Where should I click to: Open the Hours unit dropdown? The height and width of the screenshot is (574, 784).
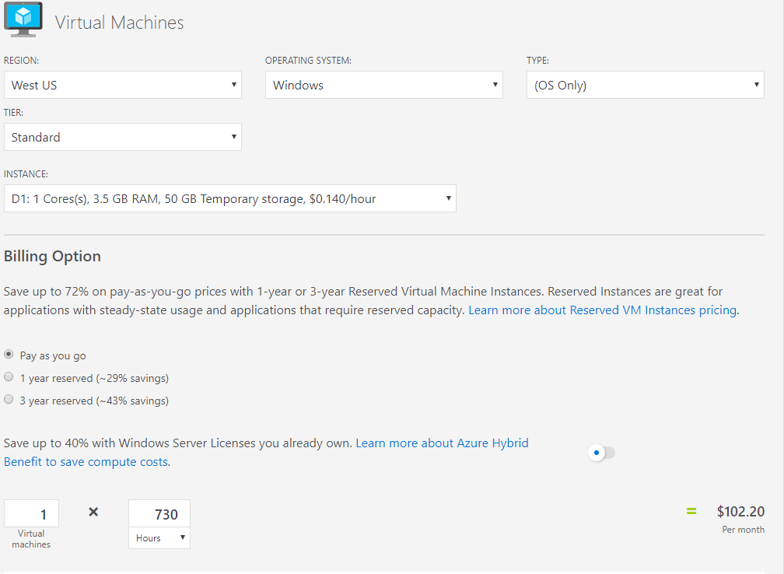pos(159,538)
